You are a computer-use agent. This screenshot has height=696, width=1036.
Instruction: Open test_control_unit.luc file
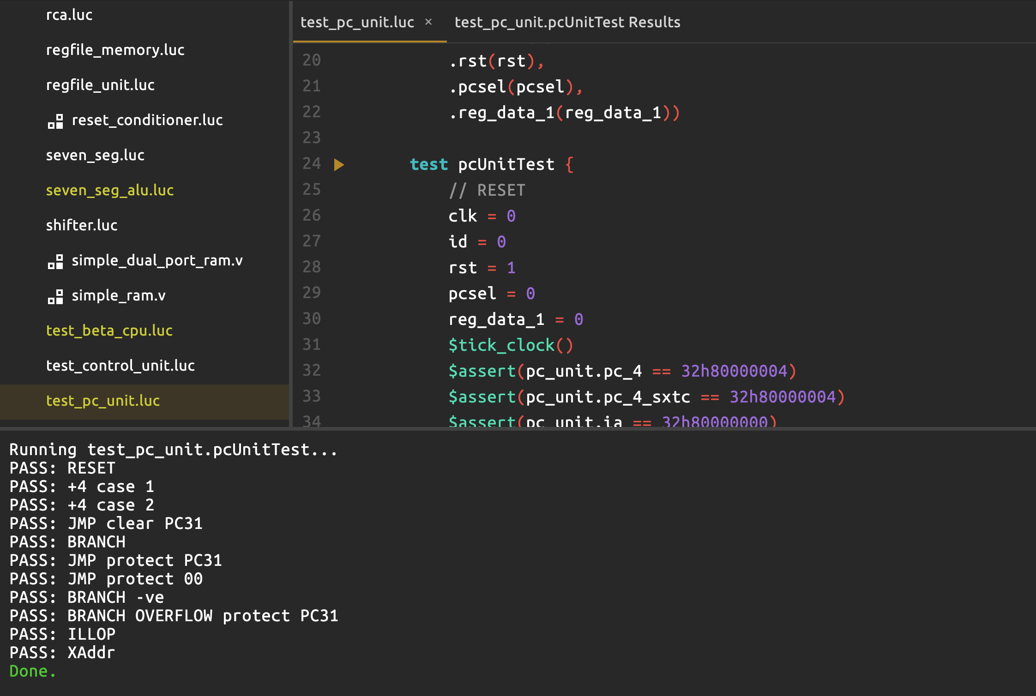click(120, 366)
